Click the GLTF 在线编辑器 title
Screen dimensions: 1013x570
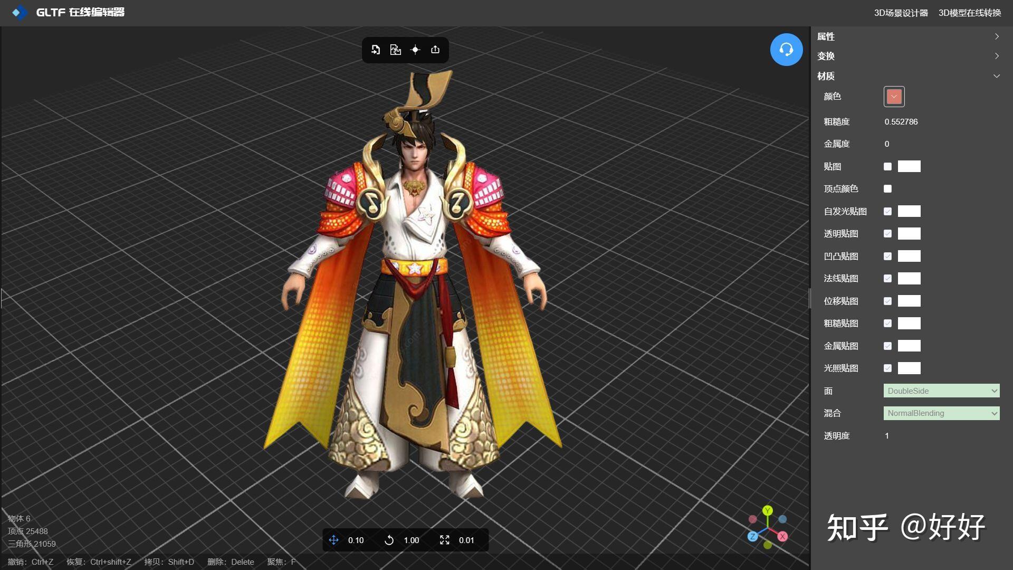point(80,12)
